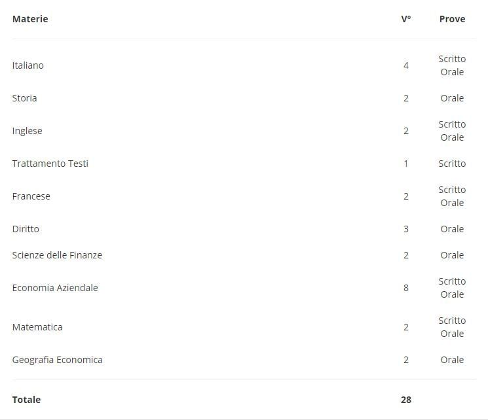Click the Orale entry for Diritto
Screen dimensions: 488x420
pyautogui.click(x=452, y=229)
